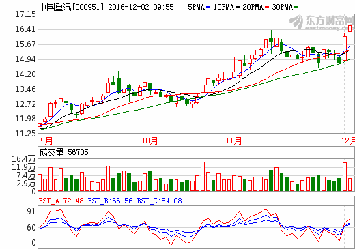This screenshot has height=249, width=355.
Task: Click the 2016-12-02 09:55 timestamp
Action: click(x=141, y=7)
